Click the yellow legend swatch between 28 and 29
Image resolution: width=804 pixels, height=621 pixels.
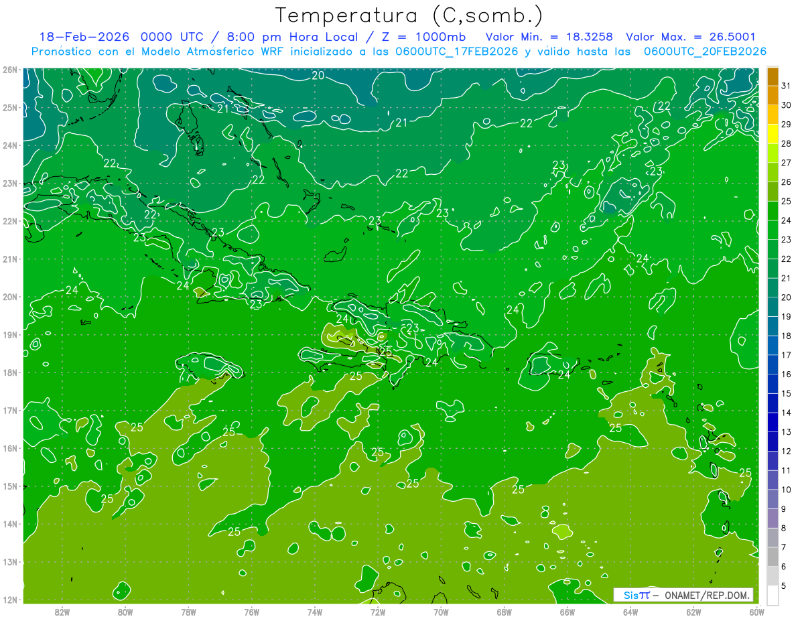pos(773,134)
